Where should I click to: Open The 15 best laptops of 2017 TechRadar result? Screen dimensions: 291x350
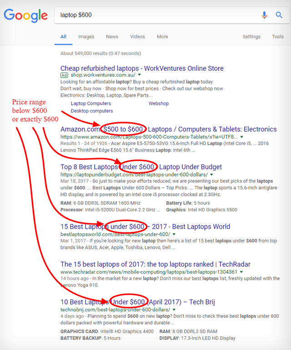(156, 264)
